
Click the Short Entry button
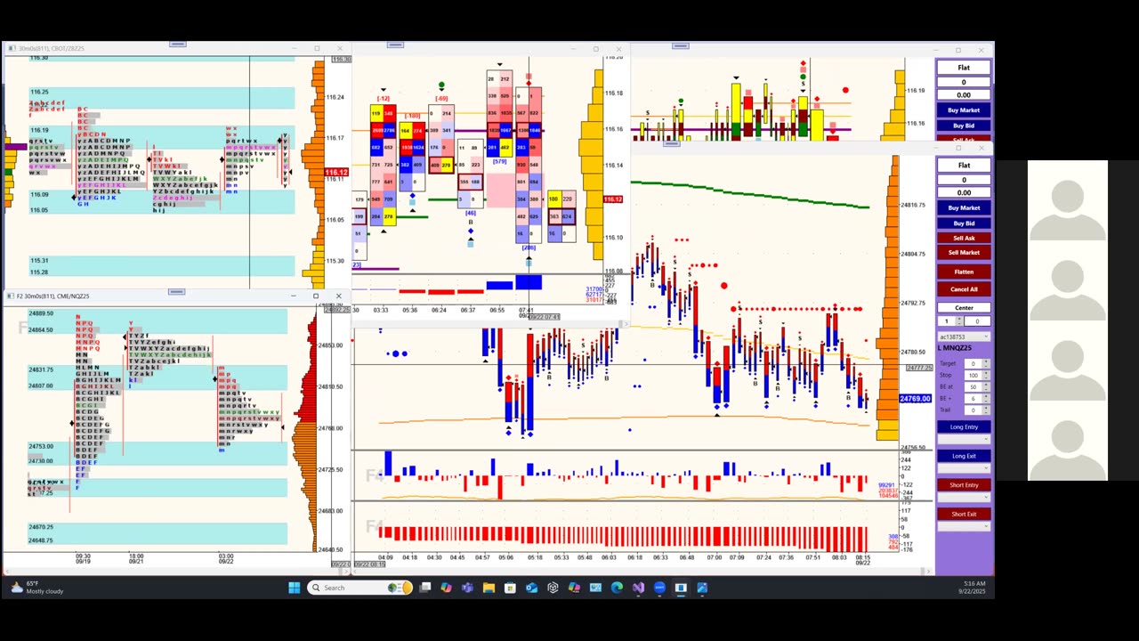pyautogui.click(x=964, y=485)
